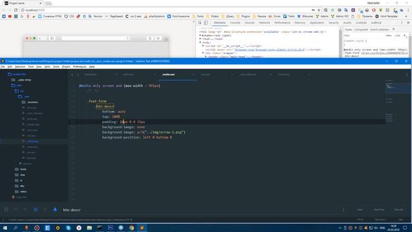Viewport: 412px width, 232px height.
Task: Toggle .cls class editor in Styles
Action: point(398,35)
